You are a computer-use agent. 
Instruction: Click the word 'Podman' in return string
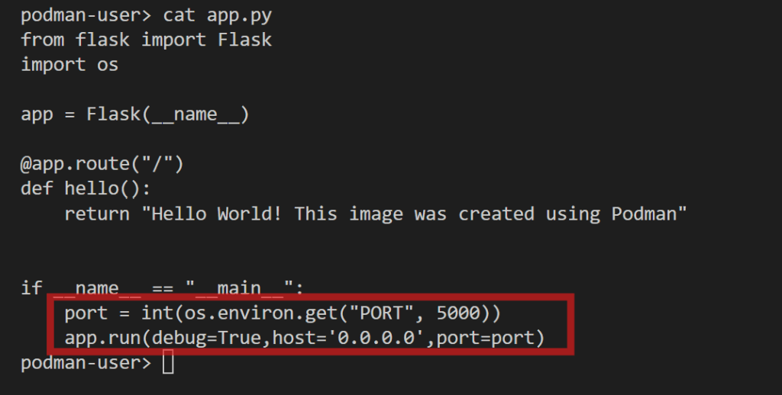pyautogui.click(x=645, y=214)
